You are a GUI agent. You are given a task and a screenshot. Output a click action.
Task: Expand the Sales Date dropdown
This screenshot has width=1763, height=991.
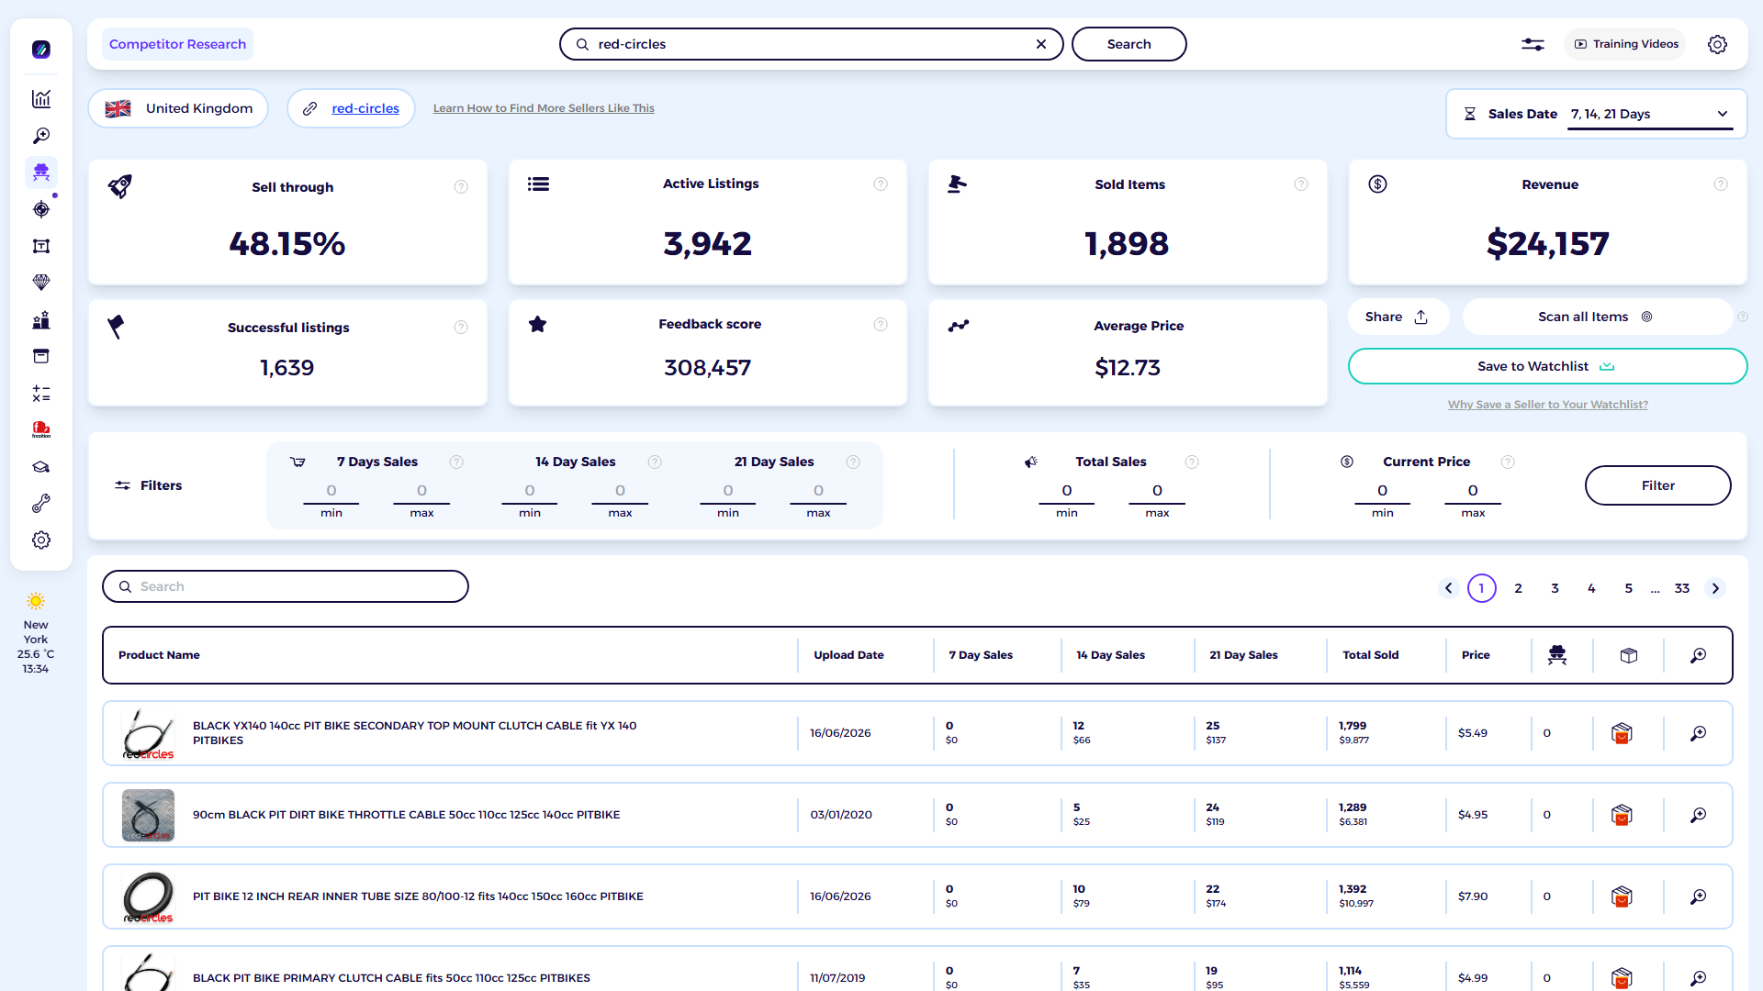point(1650,114)
